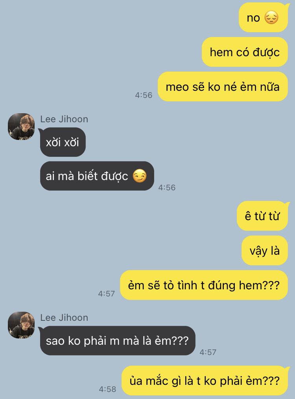Screen dimensions: 295x399
Task: Open the lower Lee Jihoon name label
Action: 64,318
